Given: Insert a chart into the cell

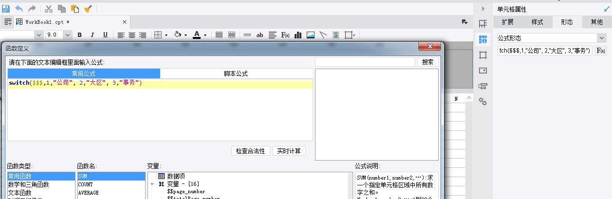Looking at the screenshot, I should (x=298, y=35).
